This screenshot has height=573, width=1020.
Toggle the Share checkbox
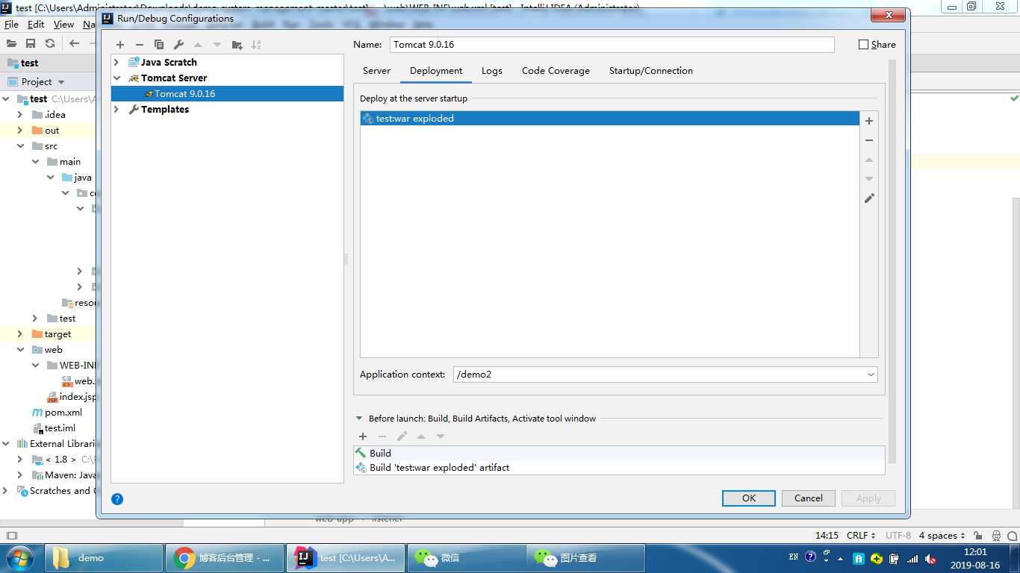pos(863,45)
